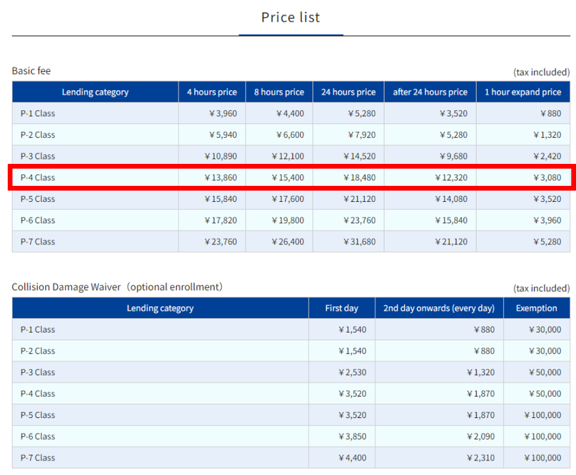Click "(tax included)" note above Basic fee table
Image resolution: width=576 pixels, height=475 pixels.
click(x=542, y=72)
